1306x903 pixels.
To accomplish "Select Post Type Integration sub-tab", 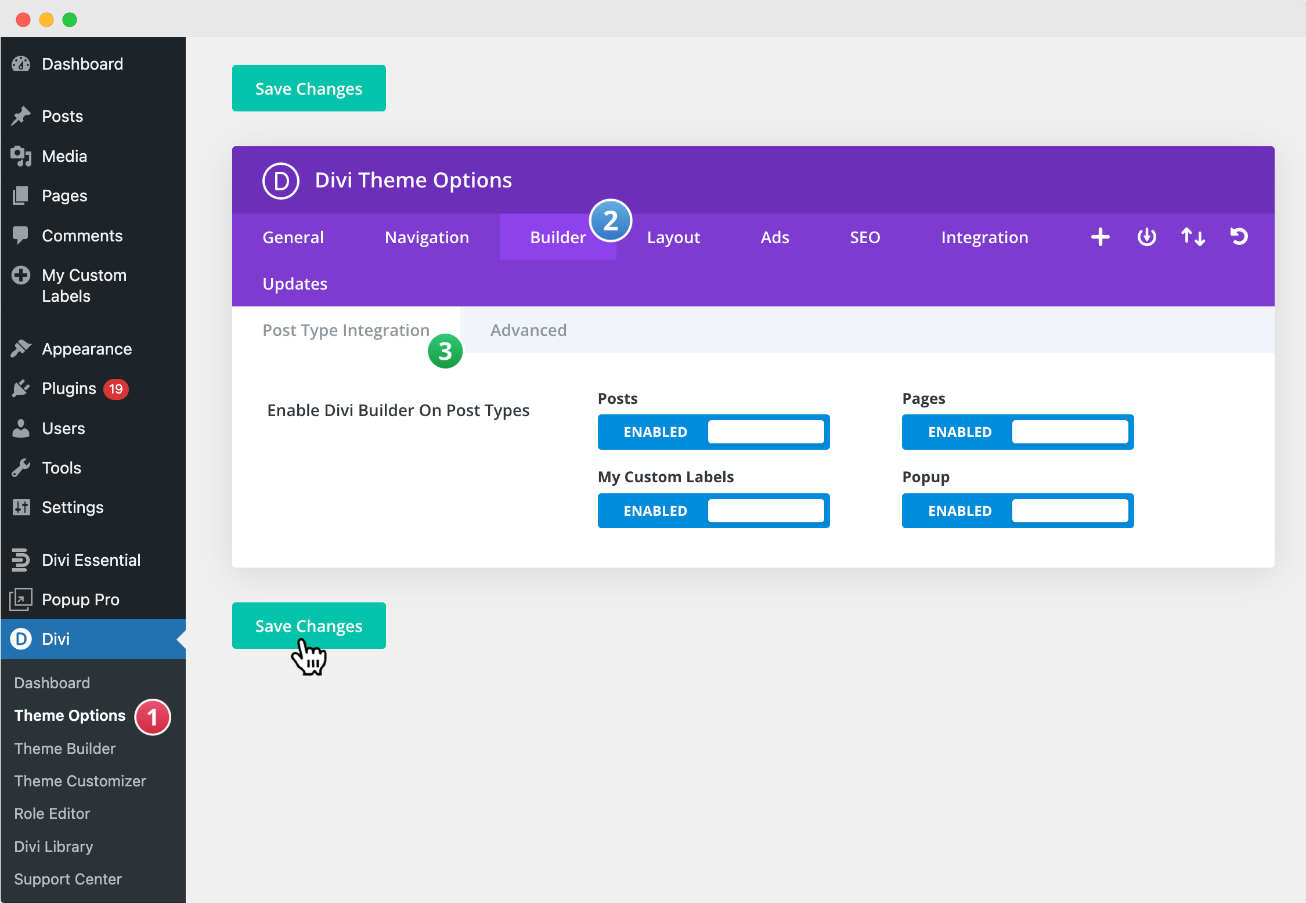I will (x=346, y=330).
